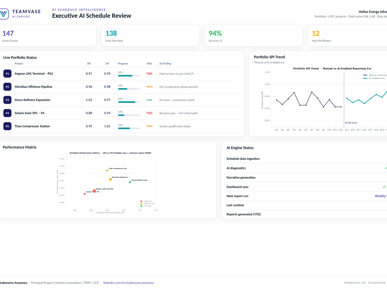Click the Medium risk legend dot in matrix
The width and height of the screenshot is (387, 290).
tap(141, 204)
